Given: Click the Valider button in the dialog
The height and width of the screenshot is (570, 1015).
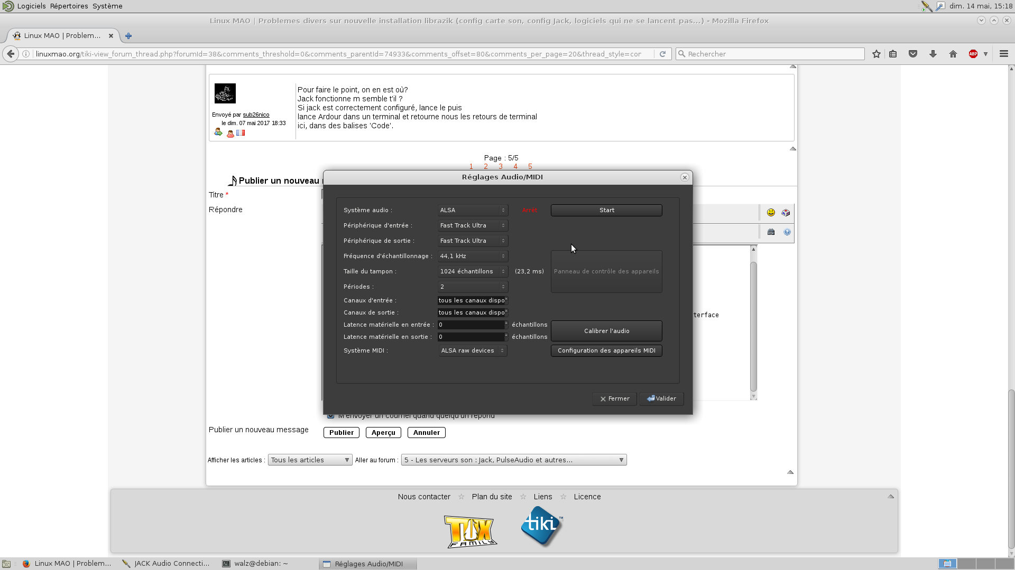Looking at the screenshot, I should tap(661, 399).
